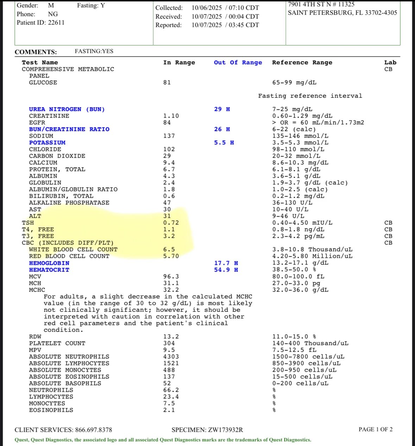Image resolution: width=415 pixels, height=446 pixels.
Task: Click the highlighted TSH result 0.72
Action: click(x=171, y=223)
